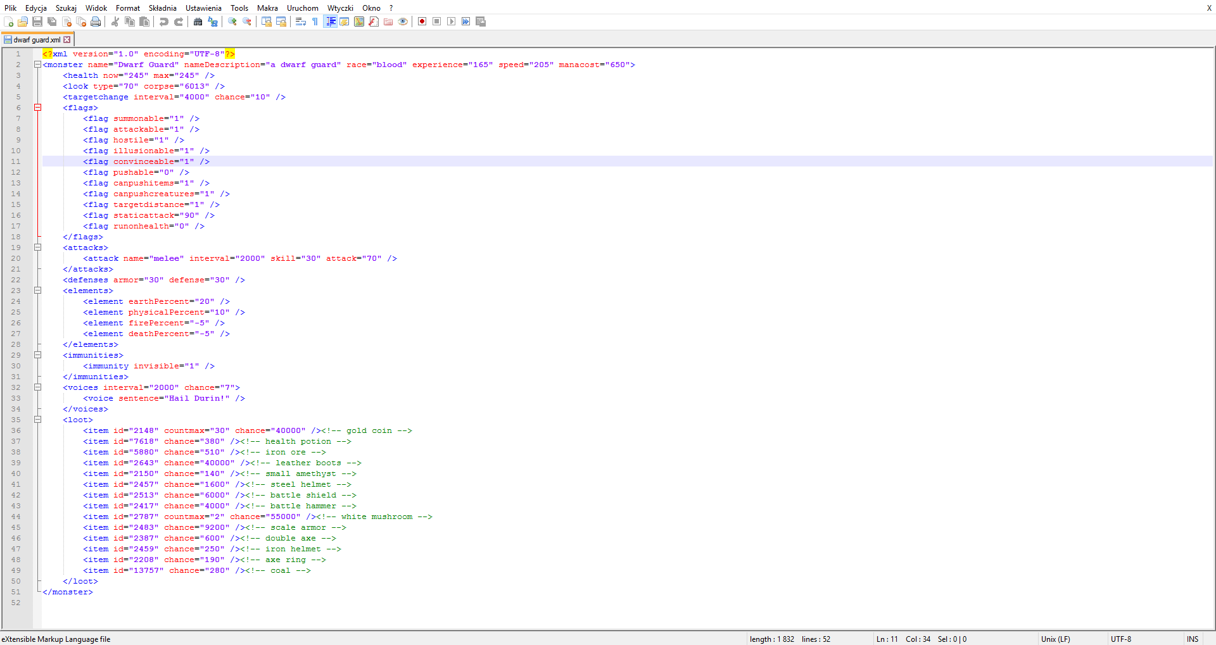Play back the recorded macro icon
This screenshot has height=645, width=1216.
[x=452, y=22]
